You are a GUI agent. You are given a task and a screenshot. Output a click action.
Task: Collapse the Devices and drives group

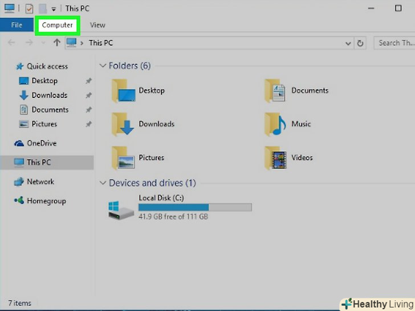pyautogui.click(x=103, y=183)
